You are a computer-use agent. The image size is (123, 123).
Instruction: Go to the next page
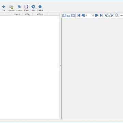97,15
